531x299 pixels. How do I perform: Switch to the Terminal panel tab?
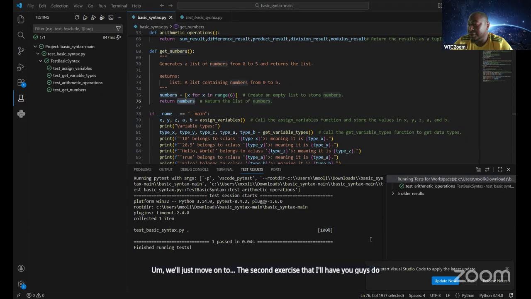[224, 169]
